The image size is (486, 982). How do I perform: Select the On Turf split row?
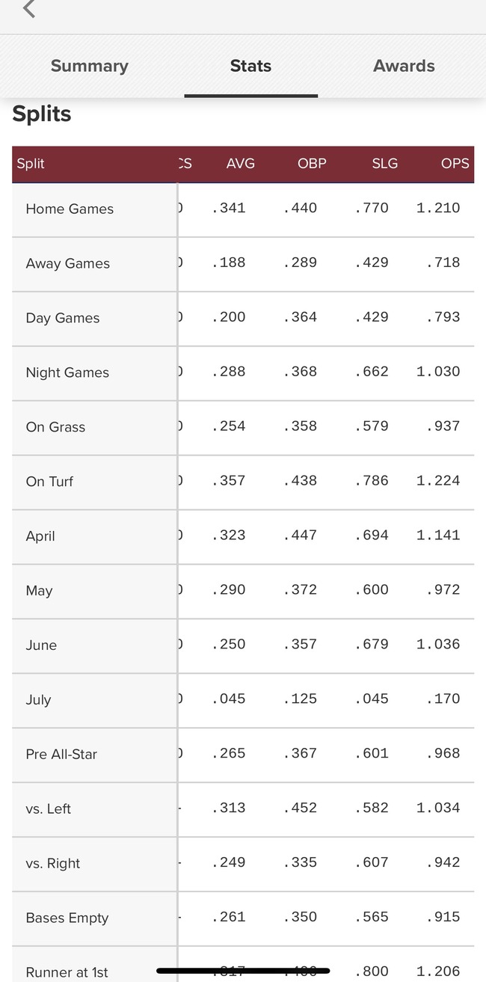tap(243, 482)
